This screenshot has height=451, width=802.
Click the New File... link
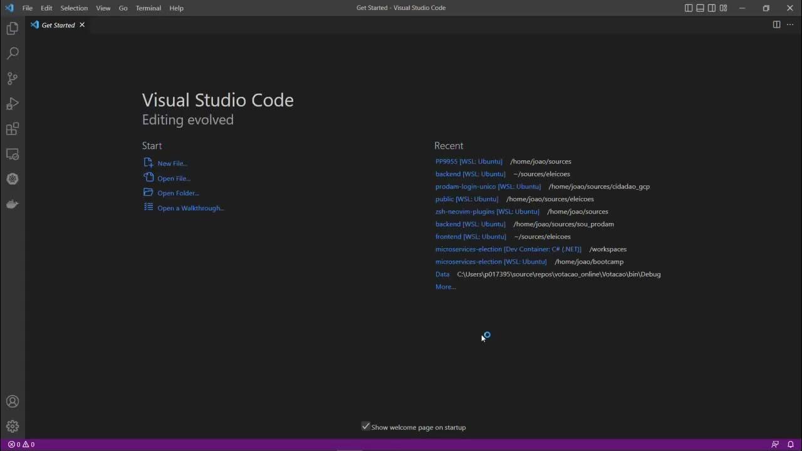click(x=172, y=163)
